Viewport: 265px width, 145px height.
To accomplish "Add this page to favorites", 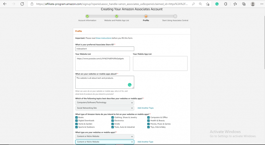I will tap(208, 4).
